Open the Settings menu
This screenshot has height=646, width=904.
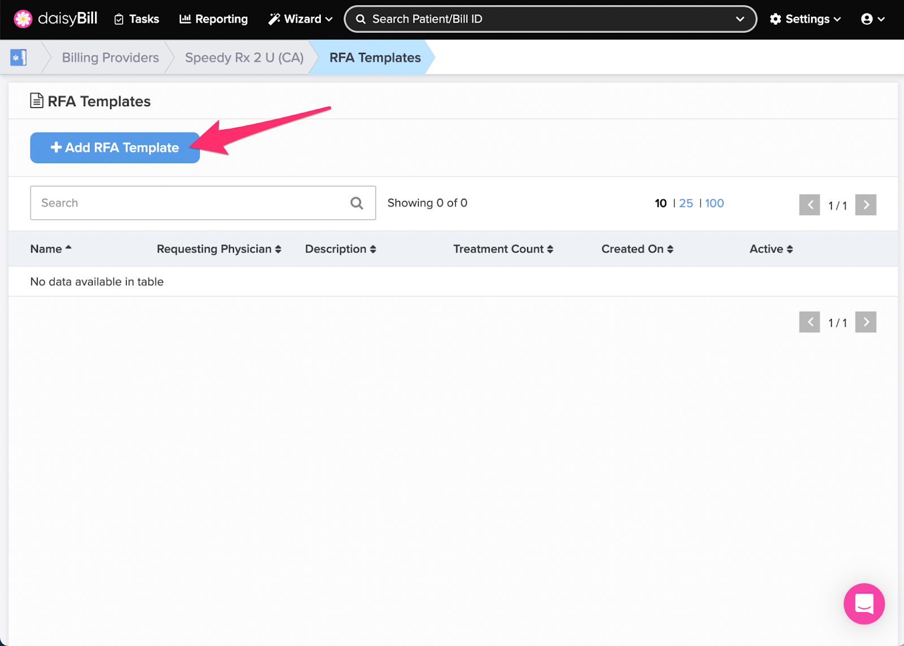pyautogui.click(x=805, y=19)
